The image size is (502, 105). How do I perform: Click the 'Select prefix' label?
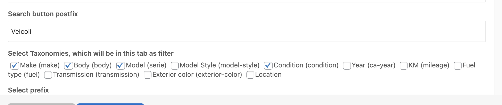[x=28, y=90]
